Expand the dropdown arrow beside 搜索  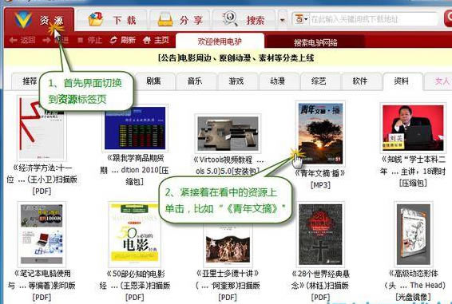(x=283, y=20)
